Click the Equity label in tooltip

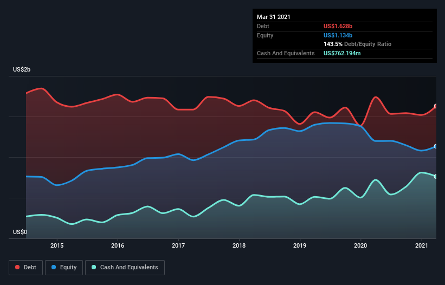[x=265, y=35]
